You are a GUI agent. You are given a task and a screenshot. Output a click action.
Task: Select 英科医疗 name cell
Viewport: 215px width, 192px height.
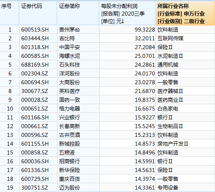pyautogui.click(x=78, y=91)
